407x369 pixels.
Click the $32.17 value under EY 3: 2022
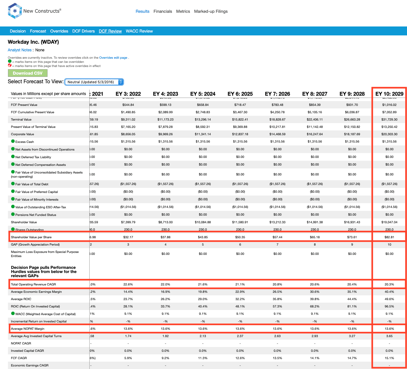128,237
